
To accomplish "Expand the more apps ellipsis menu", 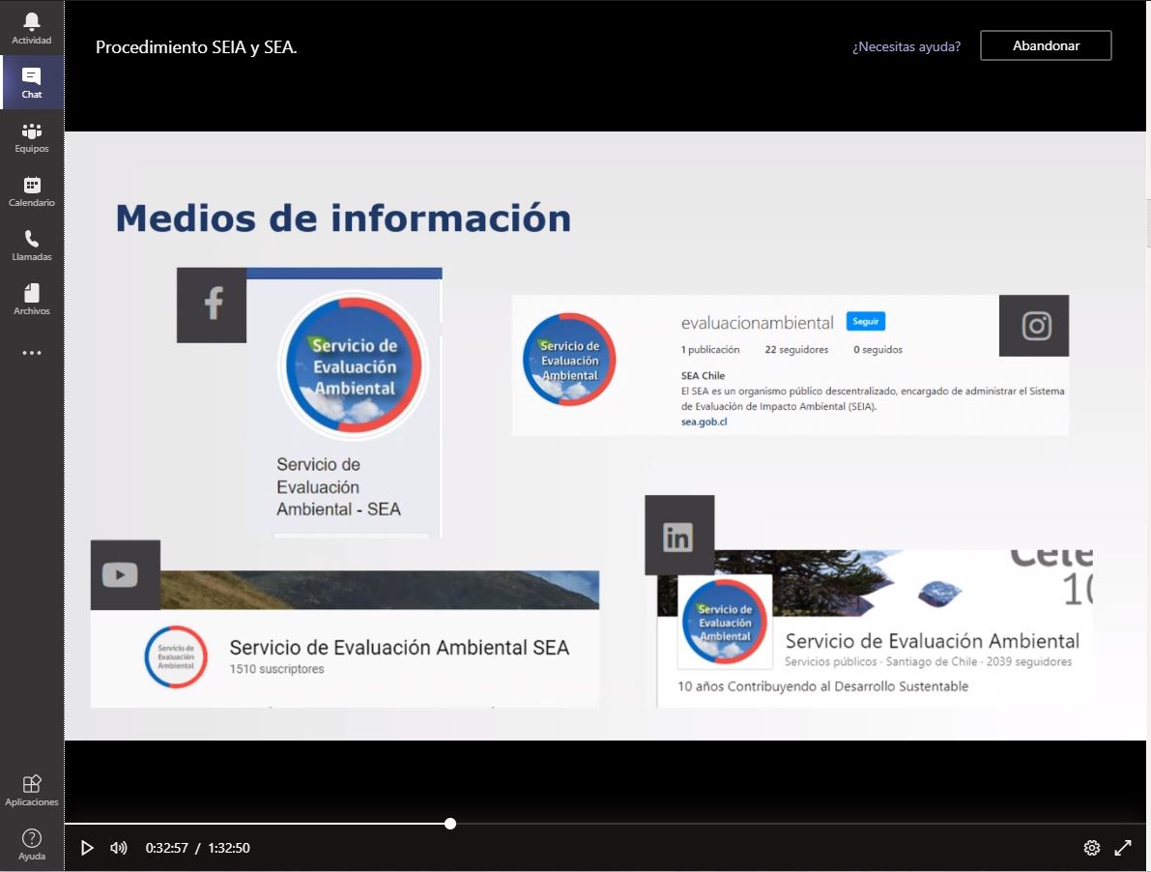I will 32,353.
